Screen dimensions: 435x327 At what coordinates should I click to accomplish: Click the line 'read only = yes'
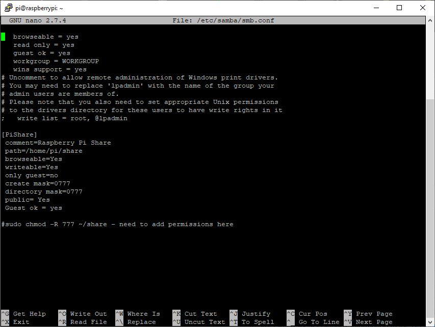tap(44, 45)
